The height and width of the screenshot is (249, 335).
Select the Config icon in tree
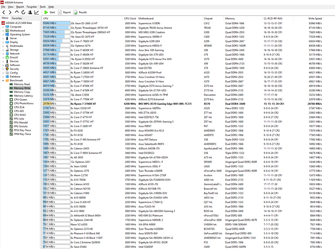[7, 73]
